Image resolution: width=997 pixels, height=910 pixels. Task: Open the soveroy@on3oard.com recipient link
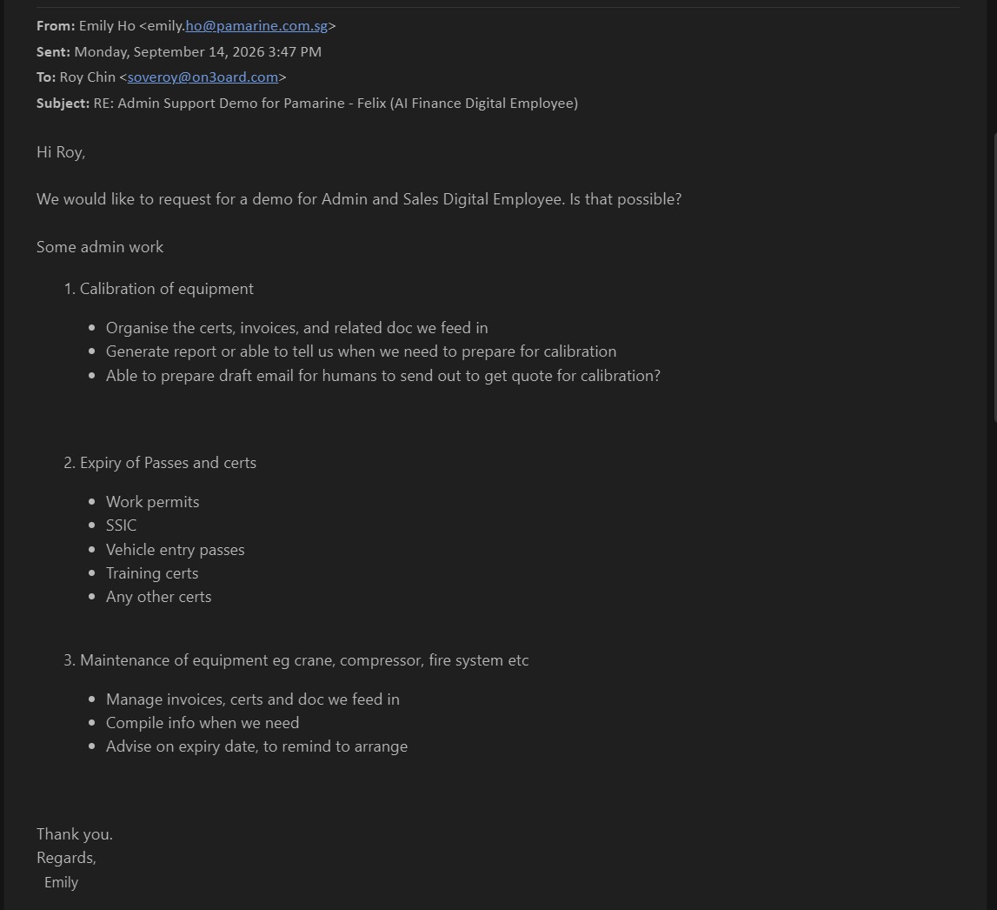point(203,77)
